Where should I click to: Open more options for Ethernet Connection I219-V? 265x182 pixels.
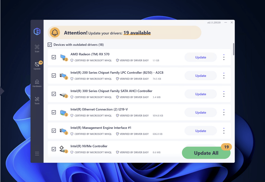click(224, 113)
